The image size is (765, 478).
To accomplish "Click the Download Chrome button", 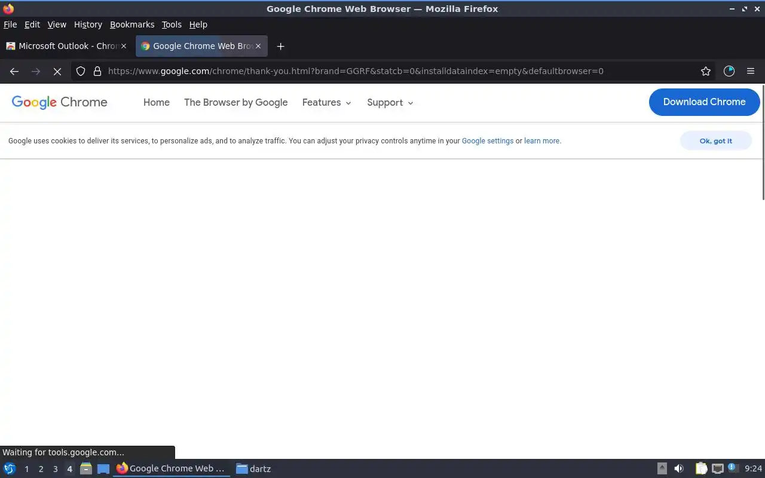I will 704,102.
